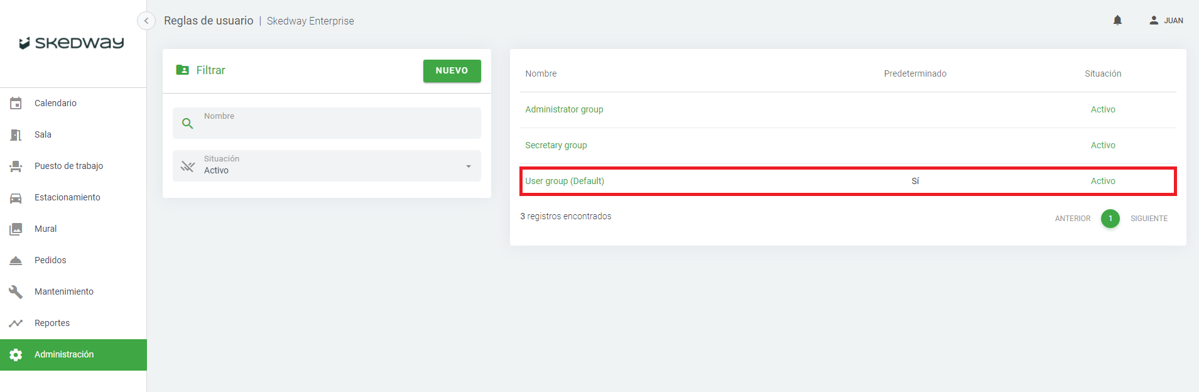
Task: Collapse the sidebar with chevron button
Action: (x=146, y=21)
